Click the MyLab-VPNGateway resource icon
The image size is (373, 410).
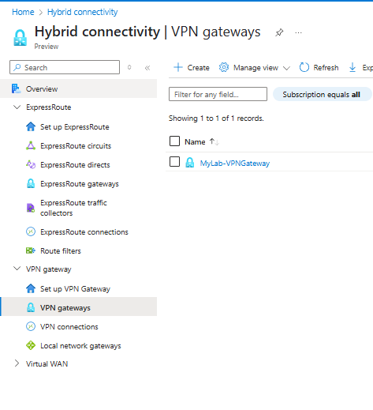click(x=190, y=163)
